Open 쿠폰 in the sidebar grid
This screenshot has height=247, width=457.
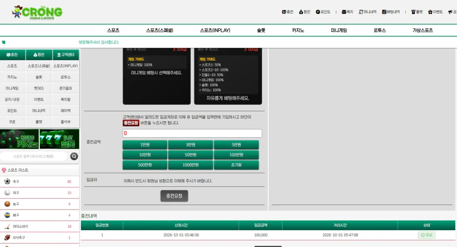[x=12, y=122]
